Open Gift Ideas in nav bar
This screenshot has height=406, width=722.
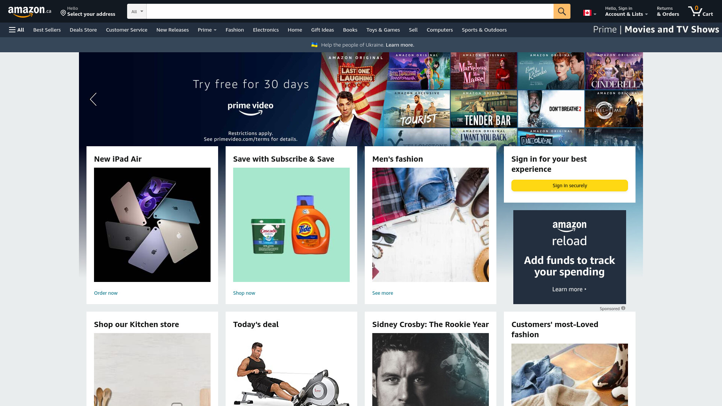click(323, 30)
